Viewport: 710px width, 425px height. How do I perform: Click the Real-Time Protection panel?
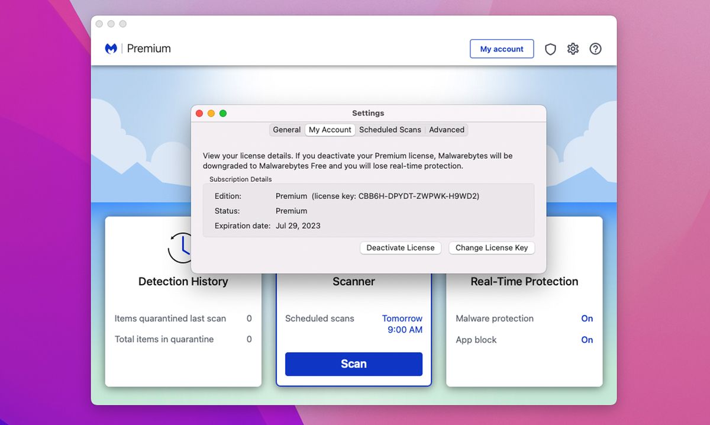coord(524,282)
